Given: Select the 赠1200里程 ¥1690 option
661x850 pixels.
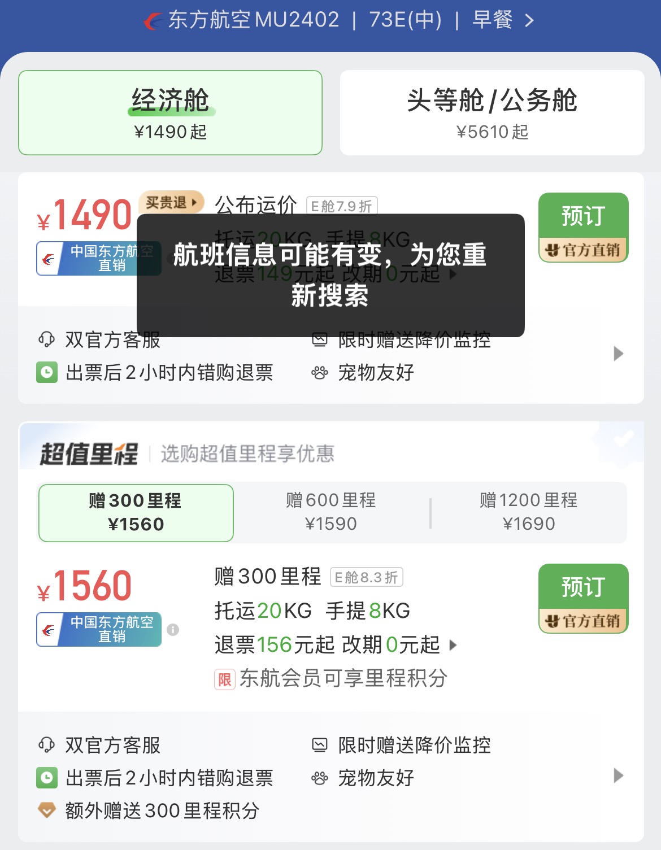Looking at the screenshot, I should [529, 513].
